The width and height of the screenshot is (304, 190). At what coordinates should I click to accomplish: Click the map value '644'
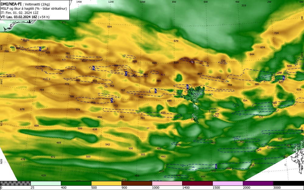tap(252, 54)
